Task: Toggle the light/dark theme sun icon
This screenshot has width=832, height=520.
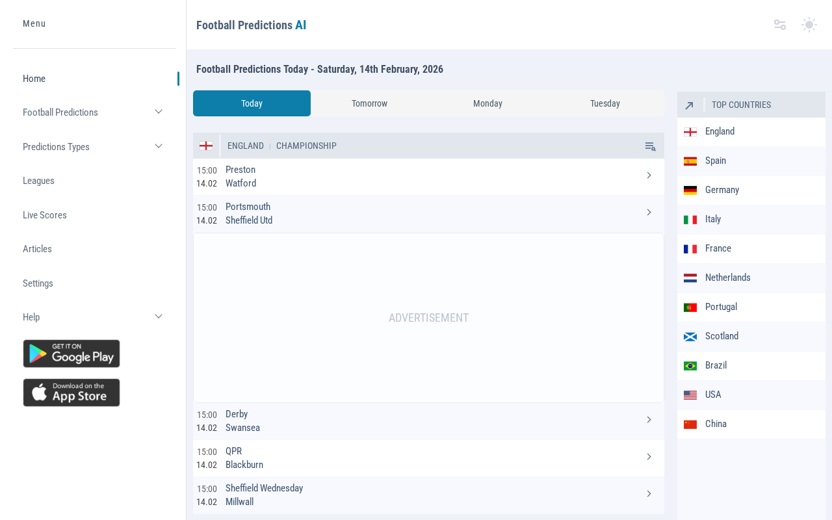Action: (x=809, y=25)
